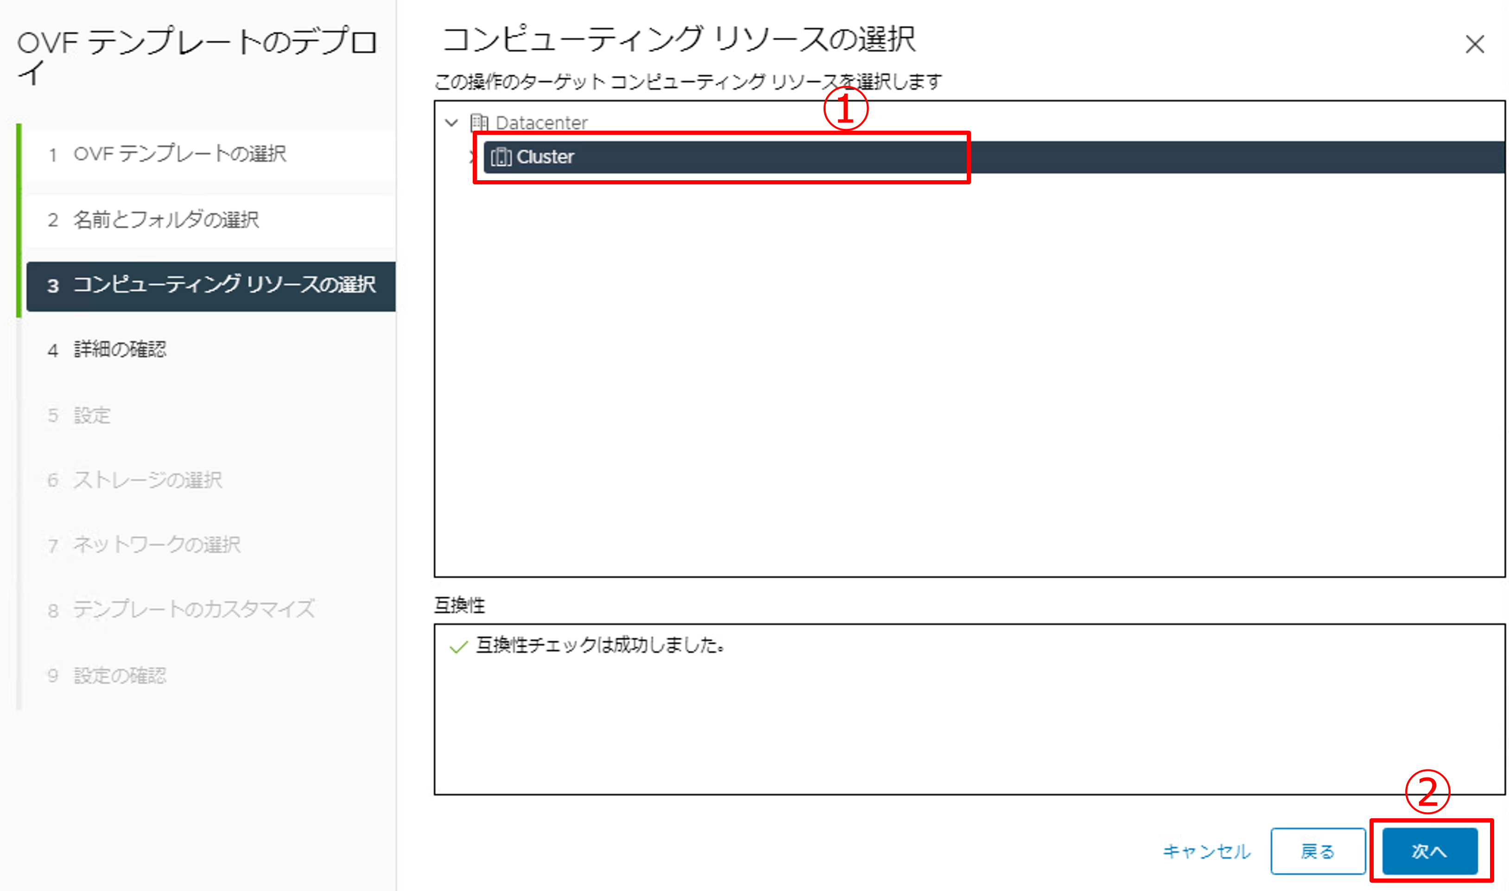
Task: Select the Datacenter tree item
Action: coord(541,123)
